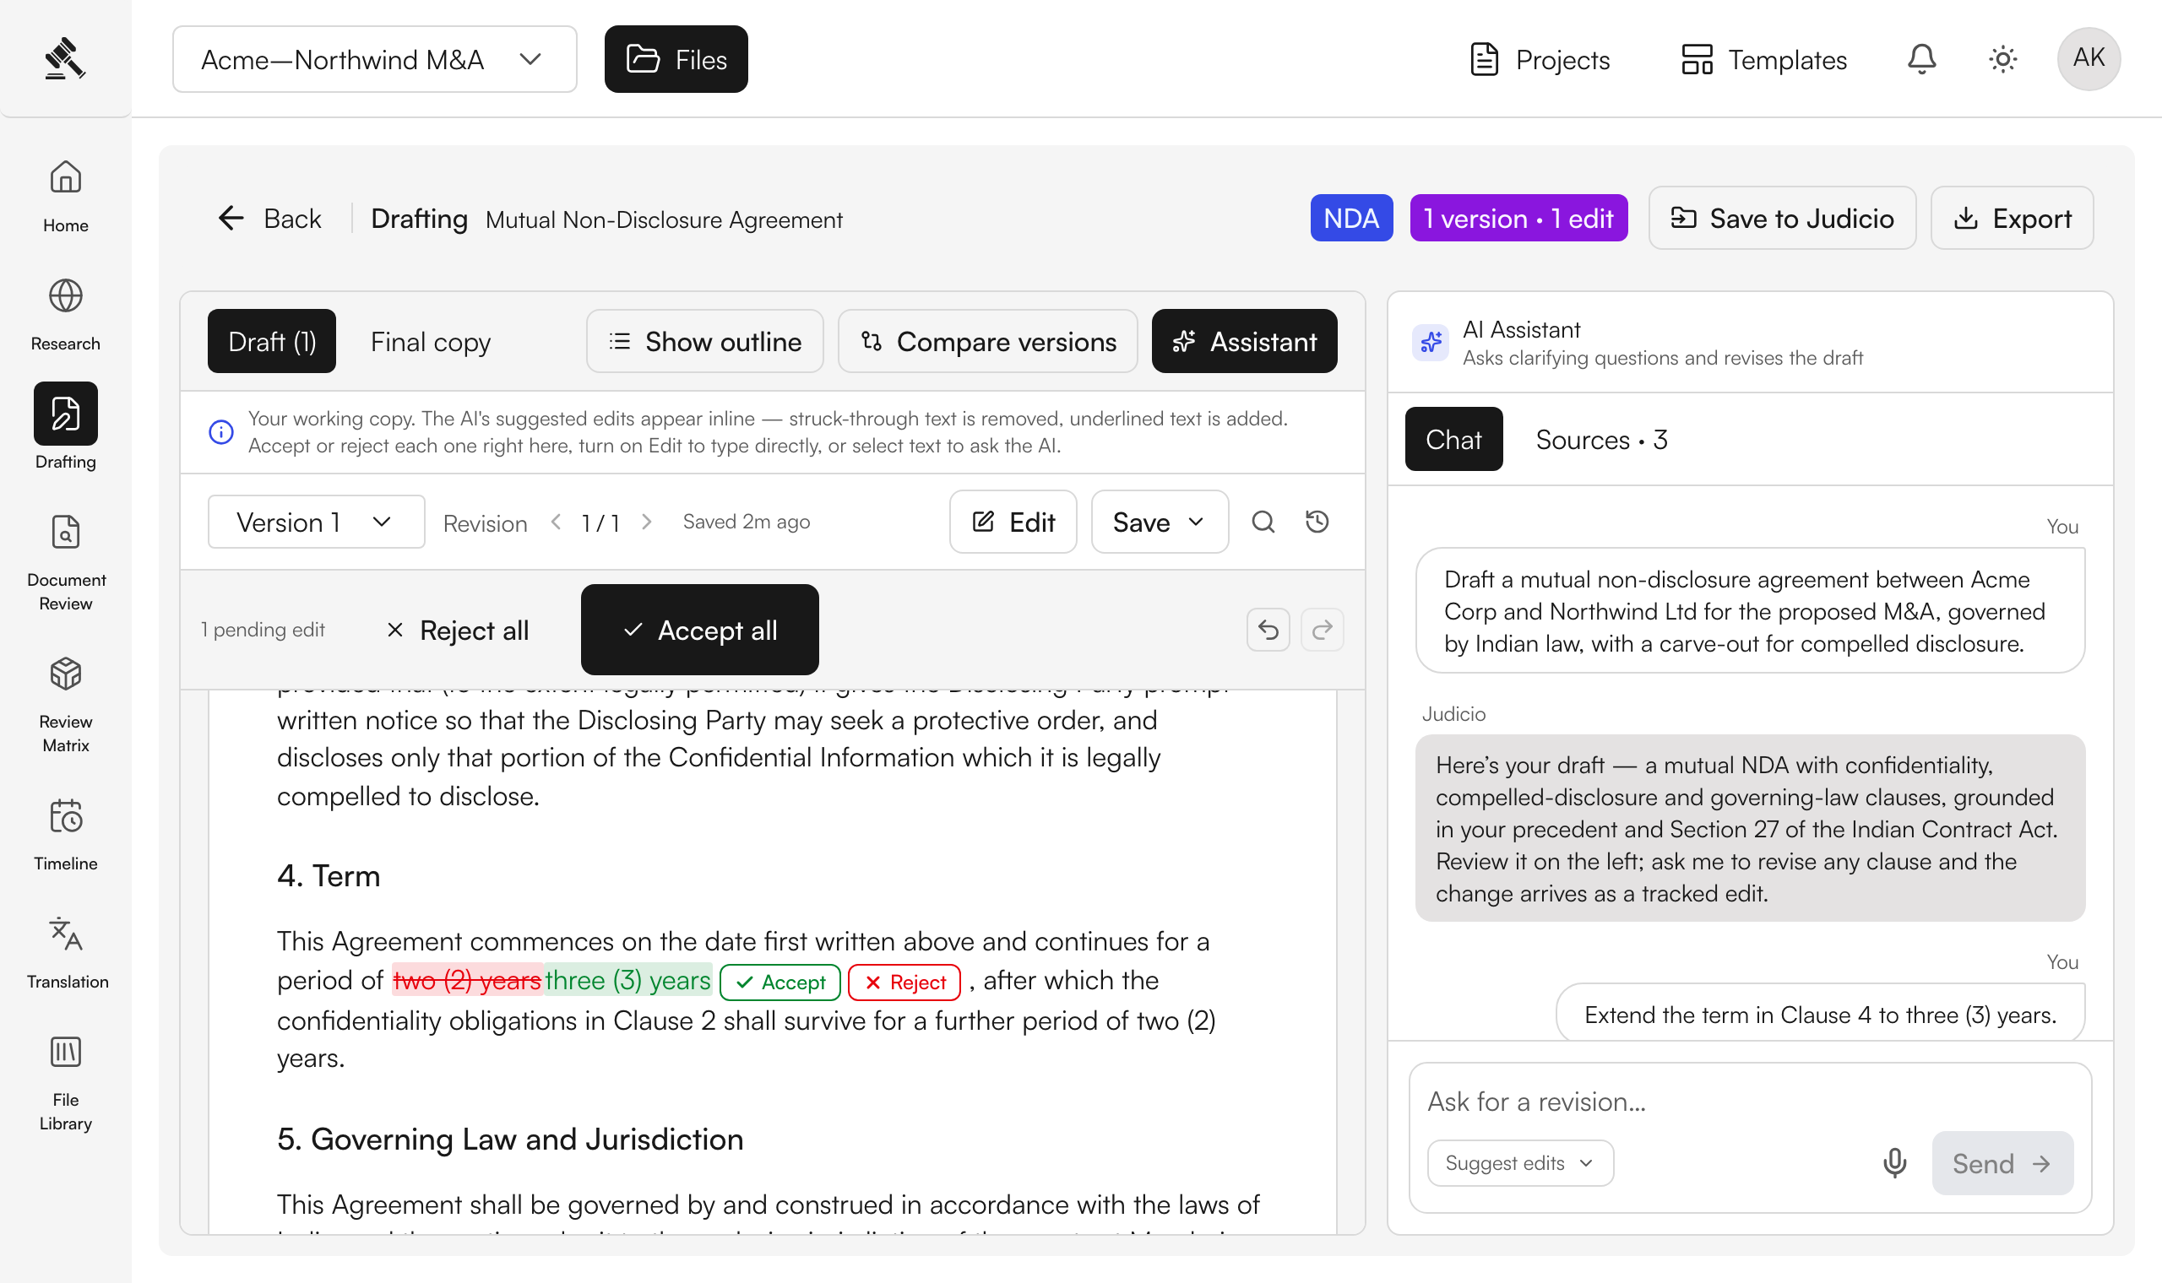Click '5. Governing Law and Jurisdiction' heading
This screenshot has width=2162, height=1283.
point(510,1139)
